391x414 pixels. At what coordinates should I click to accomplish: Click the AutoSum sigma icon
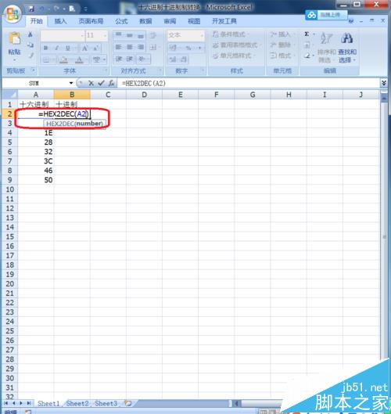[x=307, y=34]
